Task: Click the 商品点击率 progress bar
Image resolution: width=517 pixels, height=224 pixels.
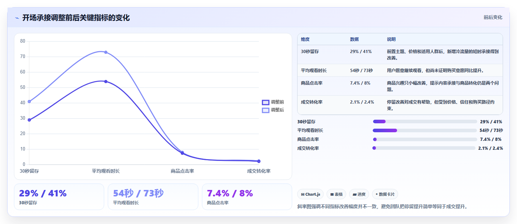Action: coord(425,139)
